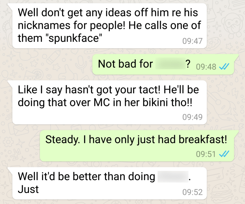Click the blue read ticks beside 09:48

pos(224,66)
